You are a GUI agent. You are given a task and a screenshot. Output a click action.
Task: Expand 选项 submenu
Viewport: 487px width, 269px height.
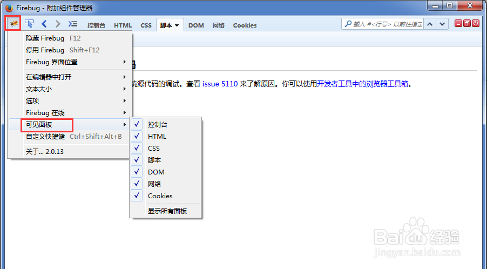69,100
